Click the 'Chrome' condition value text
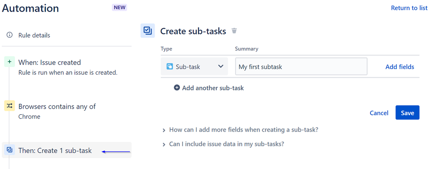Image resolution: width=435 pixels, height=169 pixels. click(30, 116)
